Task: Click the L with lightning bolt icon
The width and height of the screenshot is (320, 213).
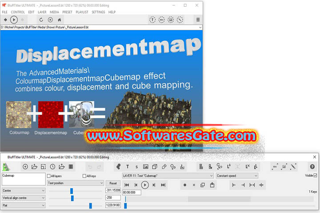Action: [x=229, y=166]
